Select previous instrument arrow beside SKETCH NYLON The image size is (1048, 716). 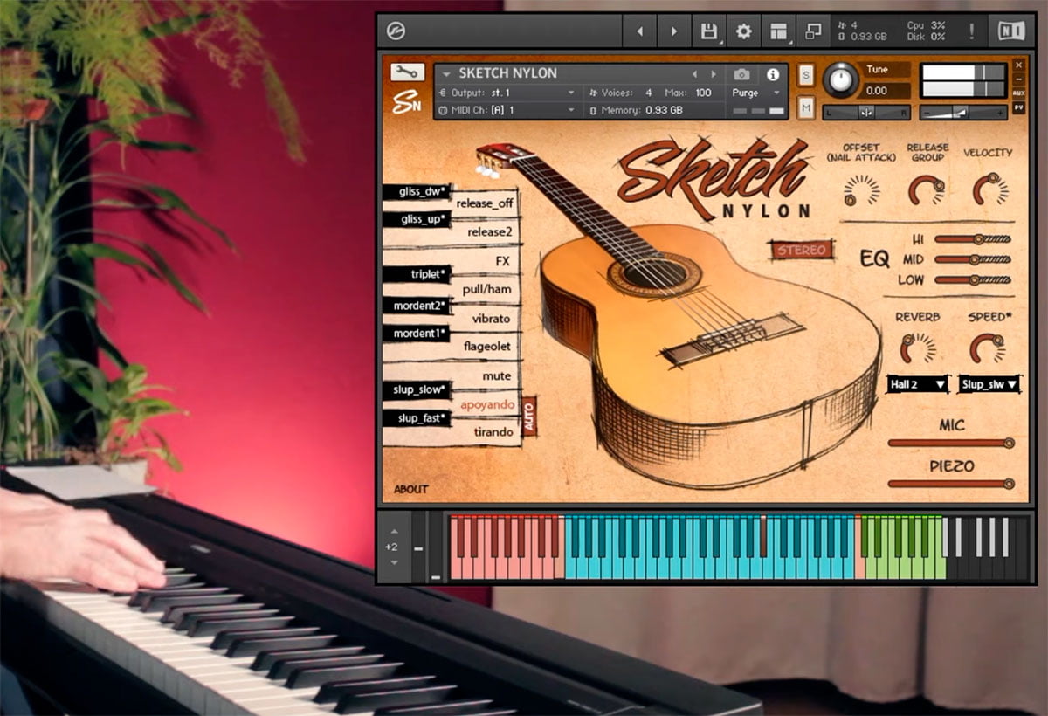click(695, 74)
